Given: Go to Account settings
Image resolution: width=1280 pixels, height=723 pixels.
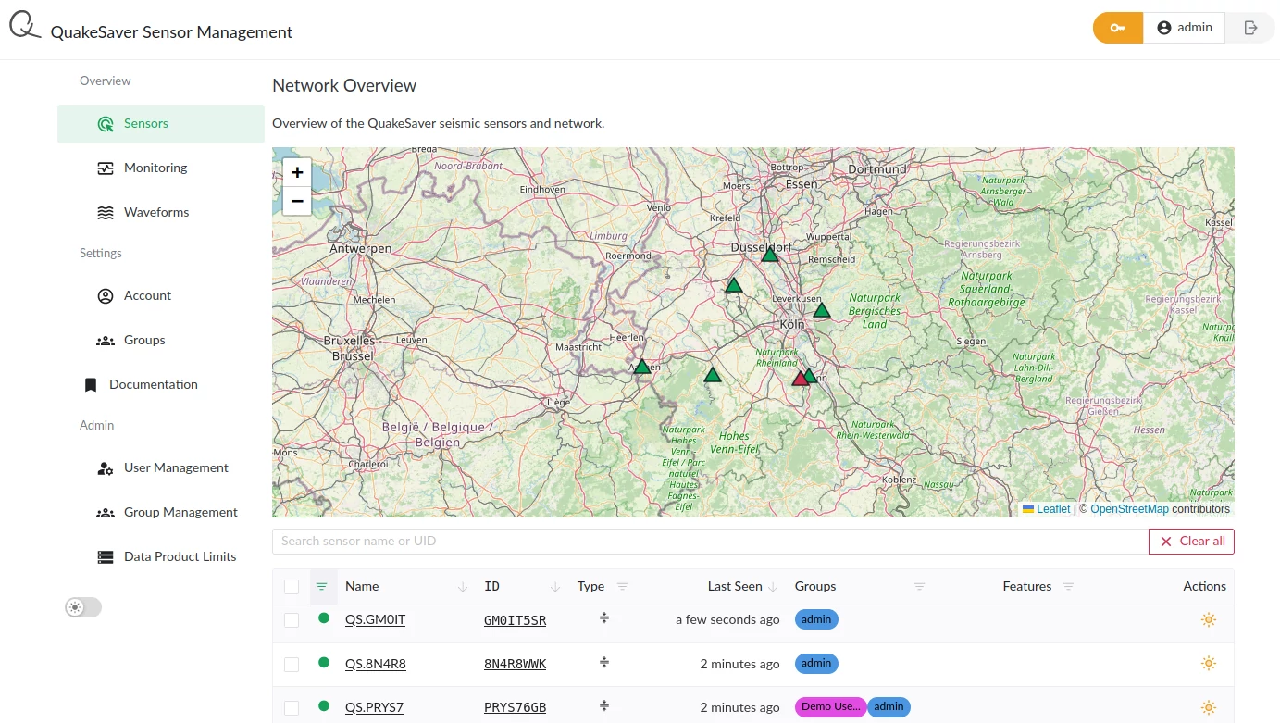Looking at the screenshot, I should 161,296.
